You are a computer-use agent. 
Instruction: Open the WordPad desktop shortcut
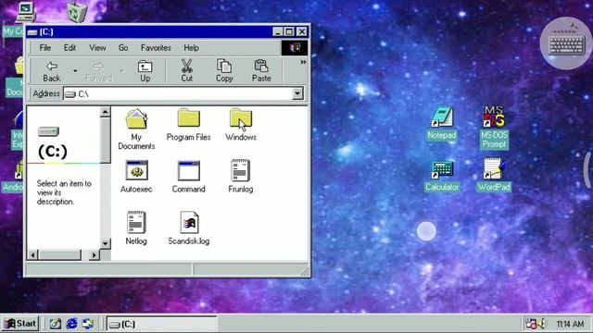(x=494, y=175)
